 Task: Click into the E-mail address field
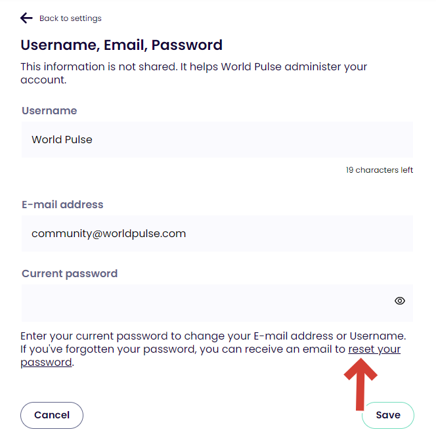(217, 233)
